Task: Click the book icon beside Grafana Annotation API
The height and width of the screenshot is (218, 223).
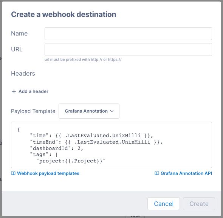Action: (157, 173)
